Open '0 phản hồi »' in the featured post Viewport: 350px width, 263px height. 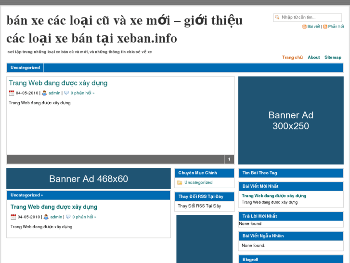point(82,93)
